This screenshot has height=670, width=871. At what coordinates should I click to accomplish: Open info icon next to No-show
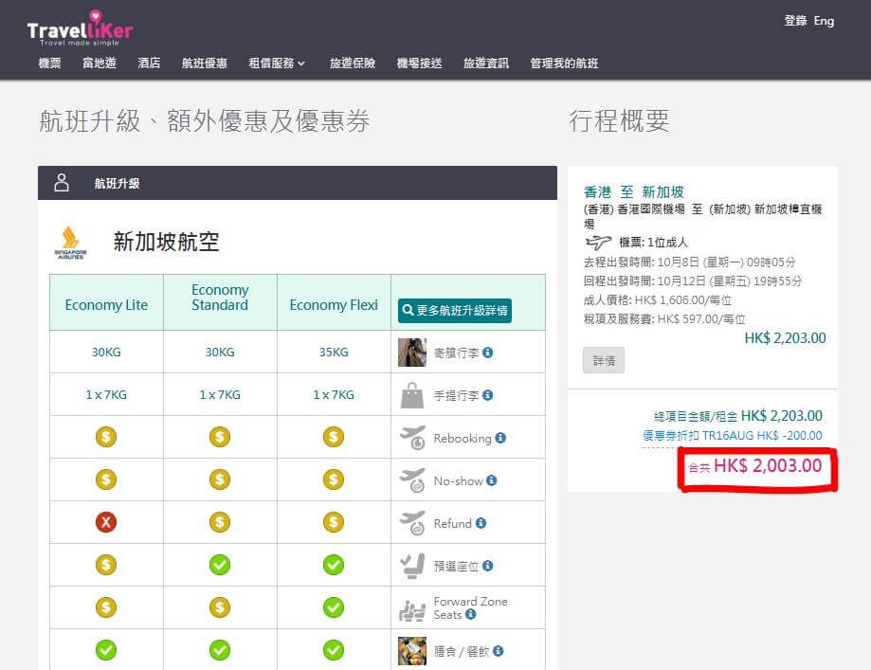coord(492,480)
